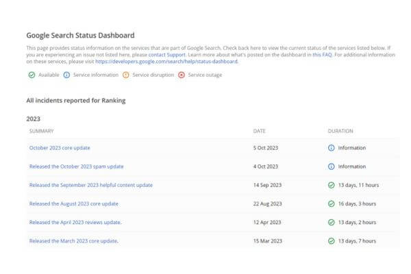Click the orange Service disruption legend icon

126,75
